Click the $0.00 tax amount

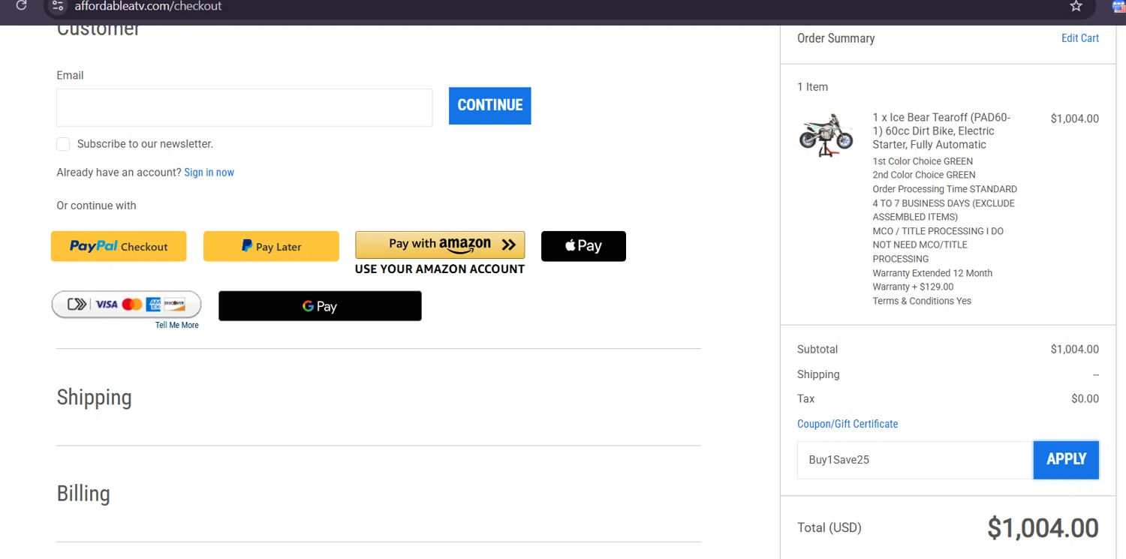1085,399
